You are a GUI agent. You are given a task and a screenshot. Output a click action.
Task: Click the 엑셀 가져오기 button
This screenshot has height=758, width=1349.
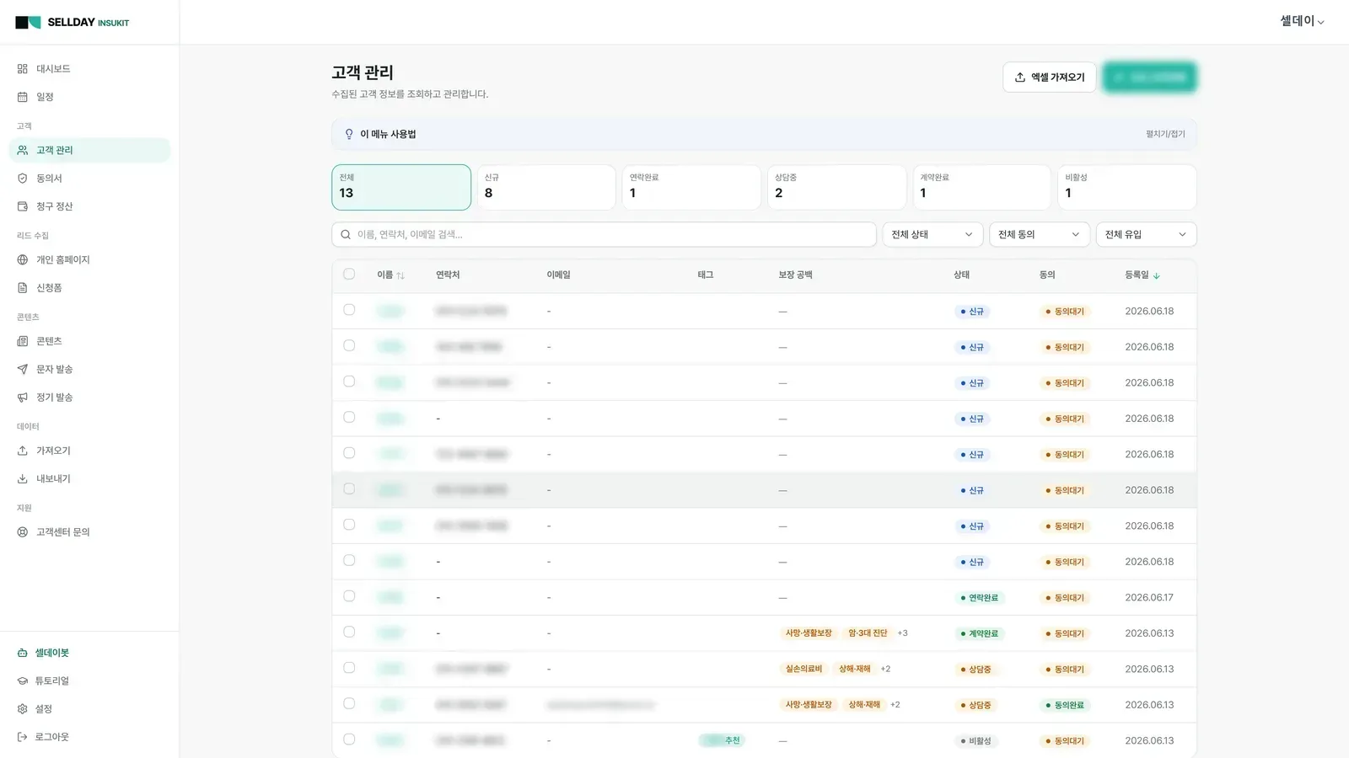coord(1050,77)
